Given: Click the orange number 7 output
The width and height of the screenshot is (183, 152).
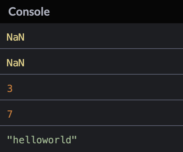Looking at the screenshot, I should pos(10,114).
